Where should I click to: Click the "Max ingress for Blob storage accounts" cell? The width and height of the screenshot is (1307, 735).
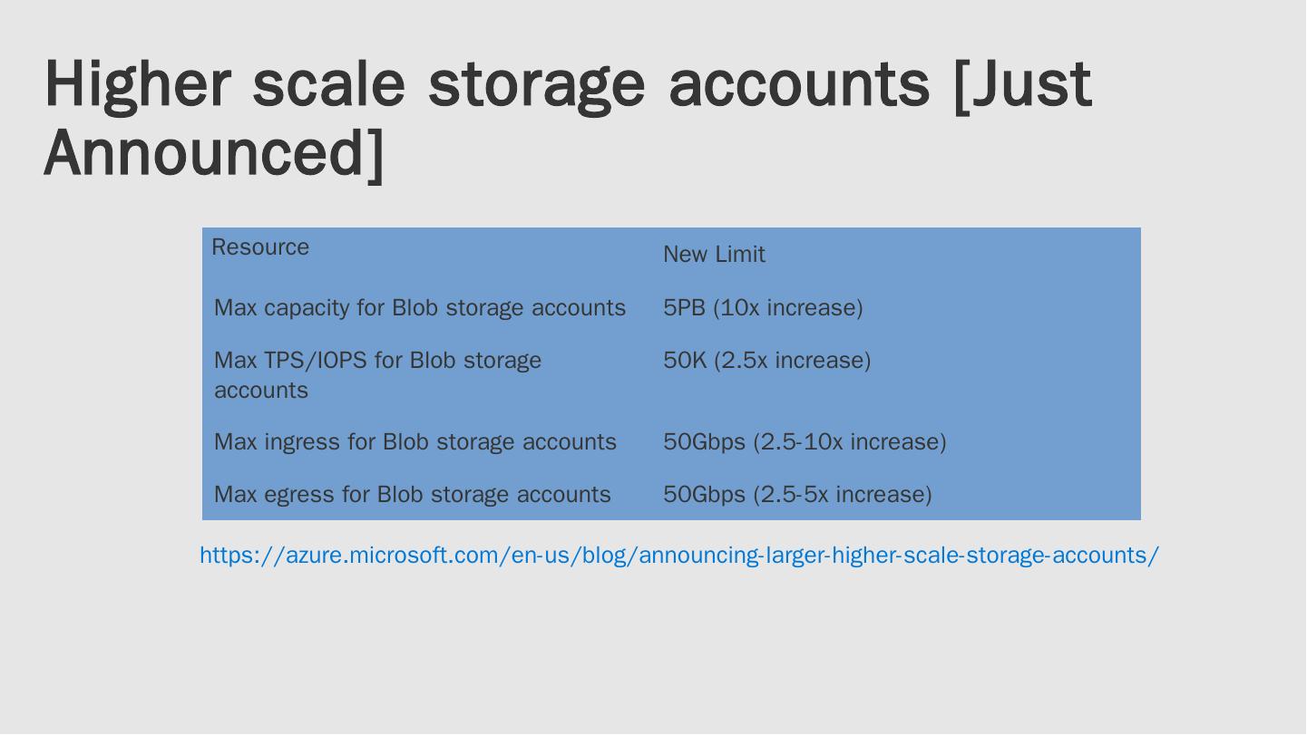[415, 442]
